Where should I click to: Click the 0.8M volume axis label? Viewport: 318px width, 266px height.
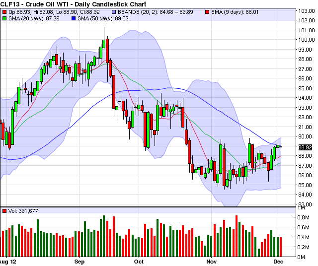pyautogui.click(x=304, y=217)
